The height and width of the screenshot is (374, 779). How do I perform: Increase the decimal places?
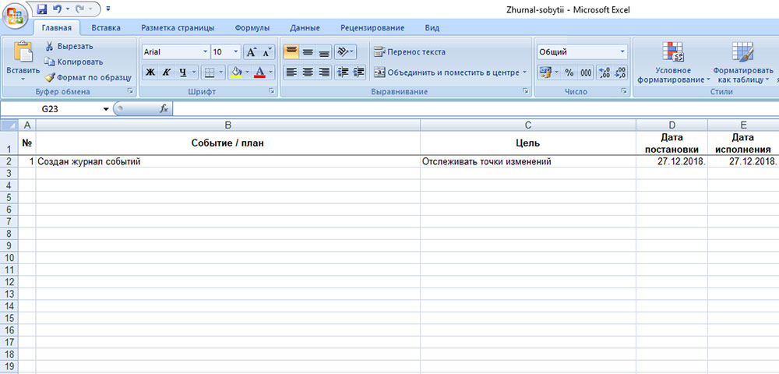[x=605, y=72]
